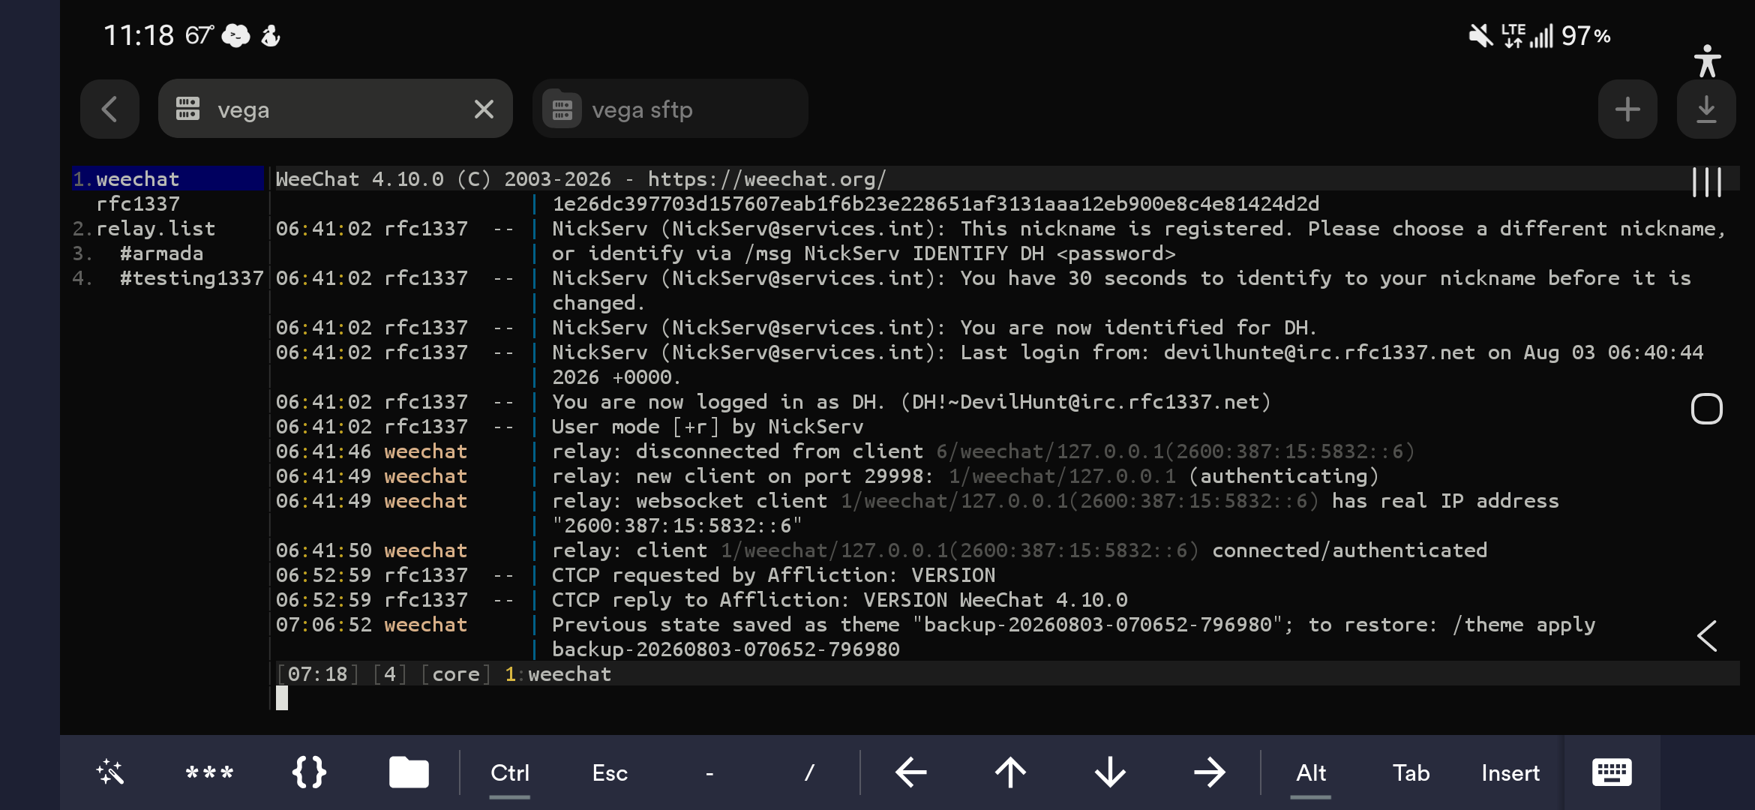Tap the Tab key
Viewport: 1755px width, 810px height.
pyautogui.click(x=1411, y=772)
